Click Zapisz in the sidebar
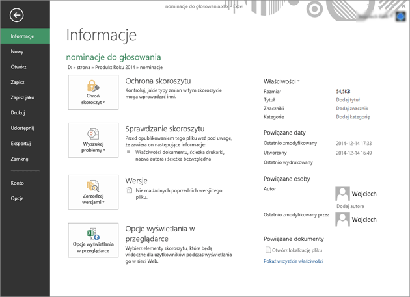Screen dimensions: 410x297 pos(25,82)
